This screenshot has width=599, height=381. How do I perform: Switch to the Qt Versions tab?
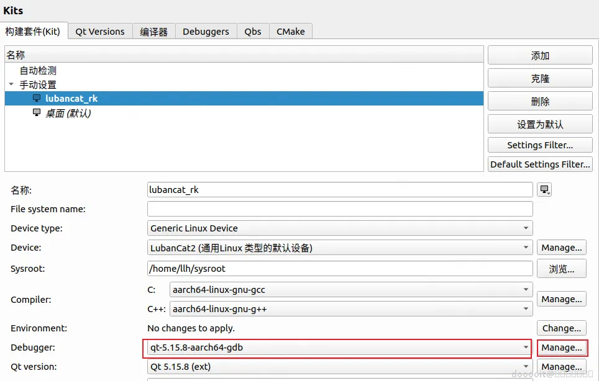100,31
